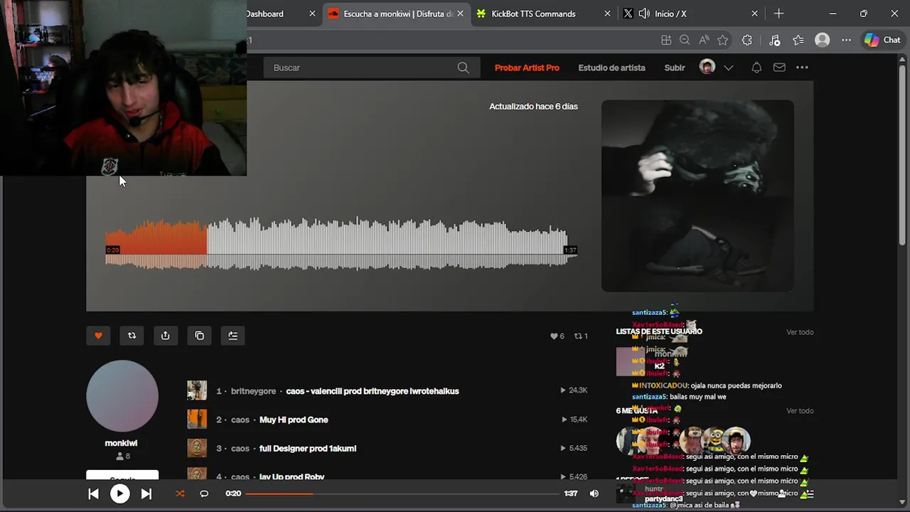Screen dimensions: 910x512
Task: Toggle repeat in the bottom player
Action: (x=204, y=494)
